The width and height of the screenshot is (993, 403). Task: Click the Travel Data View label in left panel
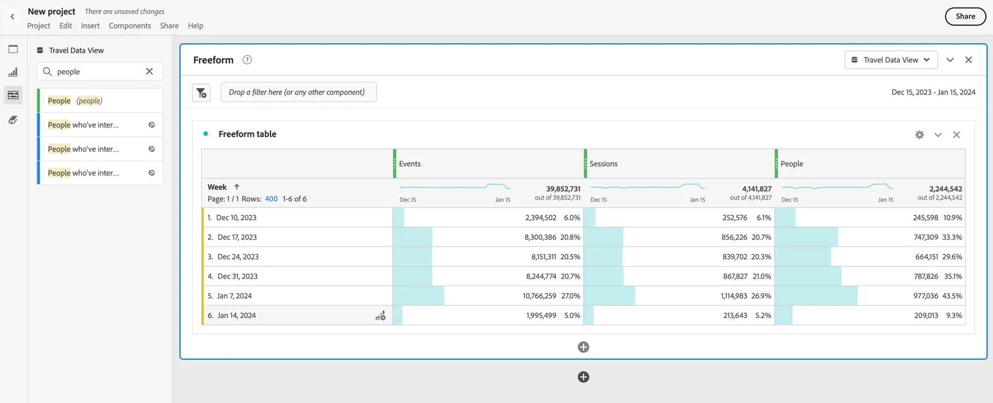coord(76,51)
